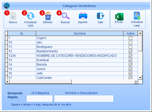Click the Nombre o Descripcion field
The height and width of the screenshot is (112, 152).
[x=84, y=98]
